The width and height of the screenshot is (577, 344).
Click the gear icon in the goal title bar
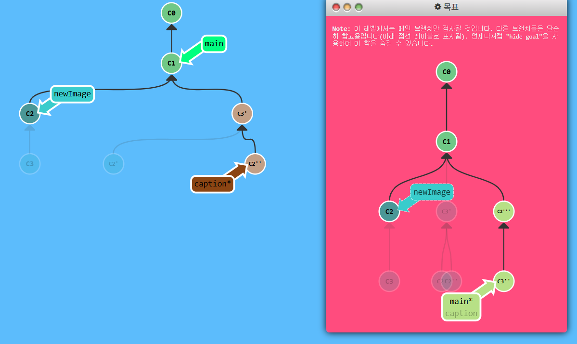click(437, 7)
